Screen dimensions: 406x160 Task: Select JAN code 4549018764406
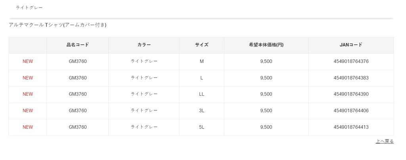point(351,111)
